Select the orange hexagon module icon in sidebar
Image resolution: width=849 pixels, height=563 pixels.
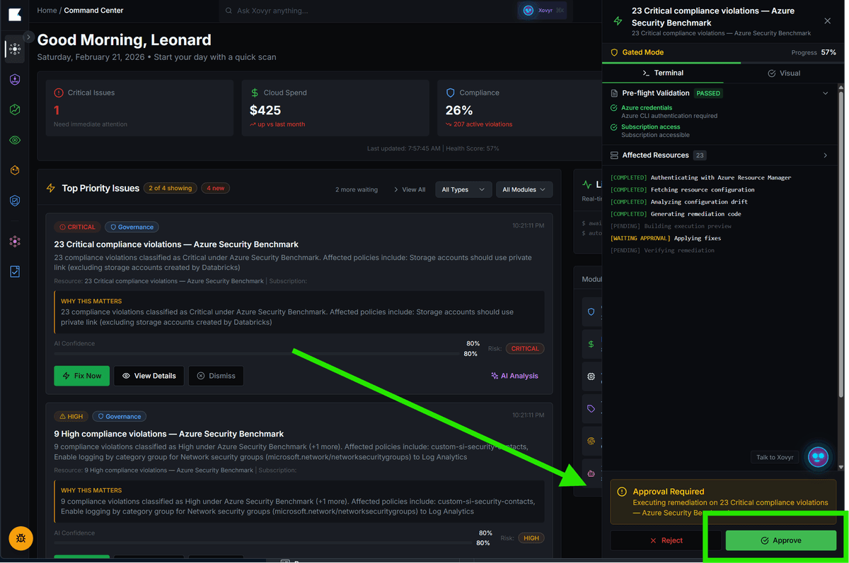(14, 170)
